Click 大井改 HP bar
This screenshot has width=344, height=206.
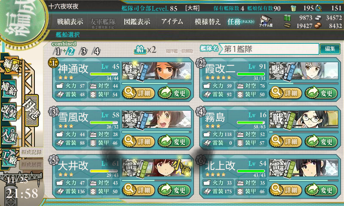click(x=104, y=171)
